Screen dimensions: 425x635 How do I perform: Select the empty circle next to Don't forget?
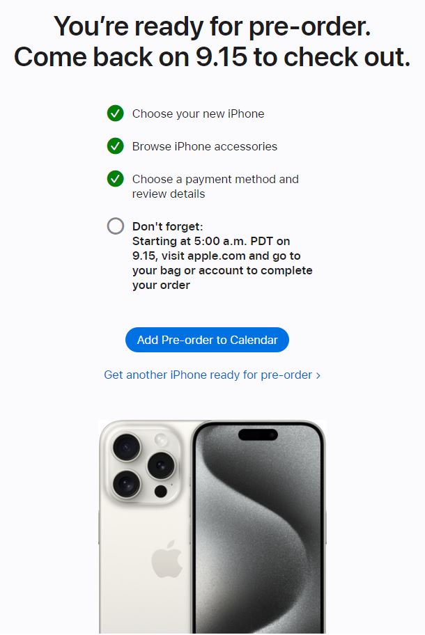(116, 226)
